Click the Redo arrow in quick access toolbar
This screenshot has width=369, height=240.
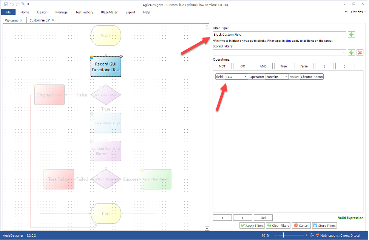coord(17,4)
